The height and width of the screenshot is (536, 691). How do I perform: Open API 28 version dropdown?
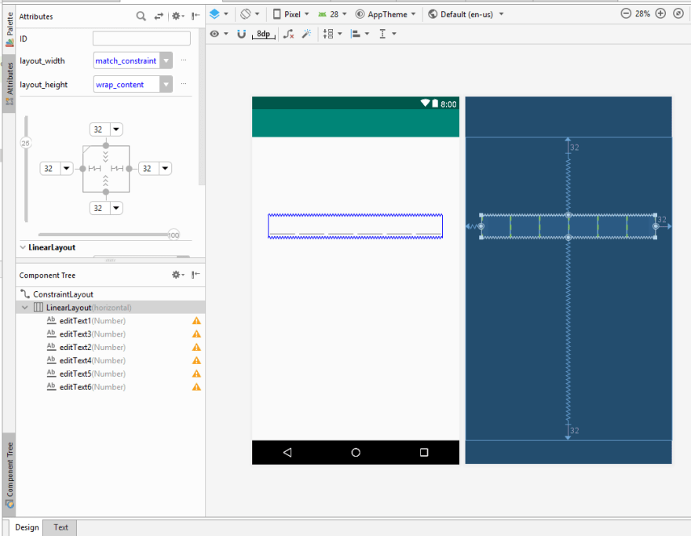click(x=332, y=14)
